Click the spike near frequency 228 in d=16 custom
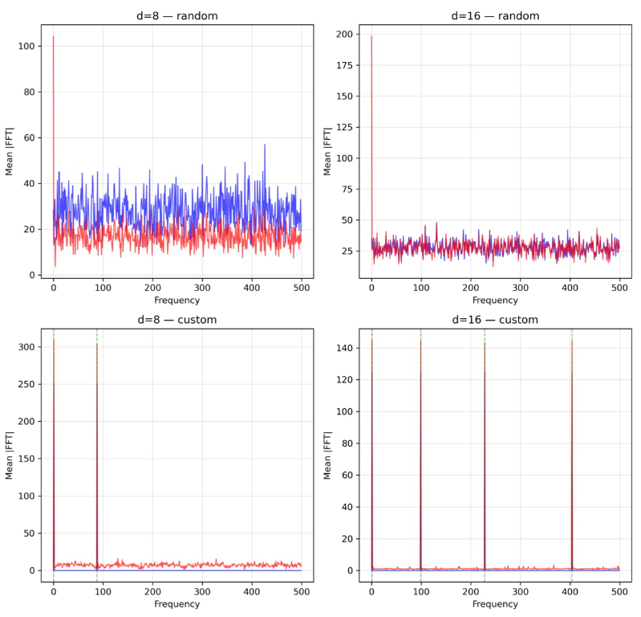Viewport: 641px width, 617px height. (x=485, y=455)
